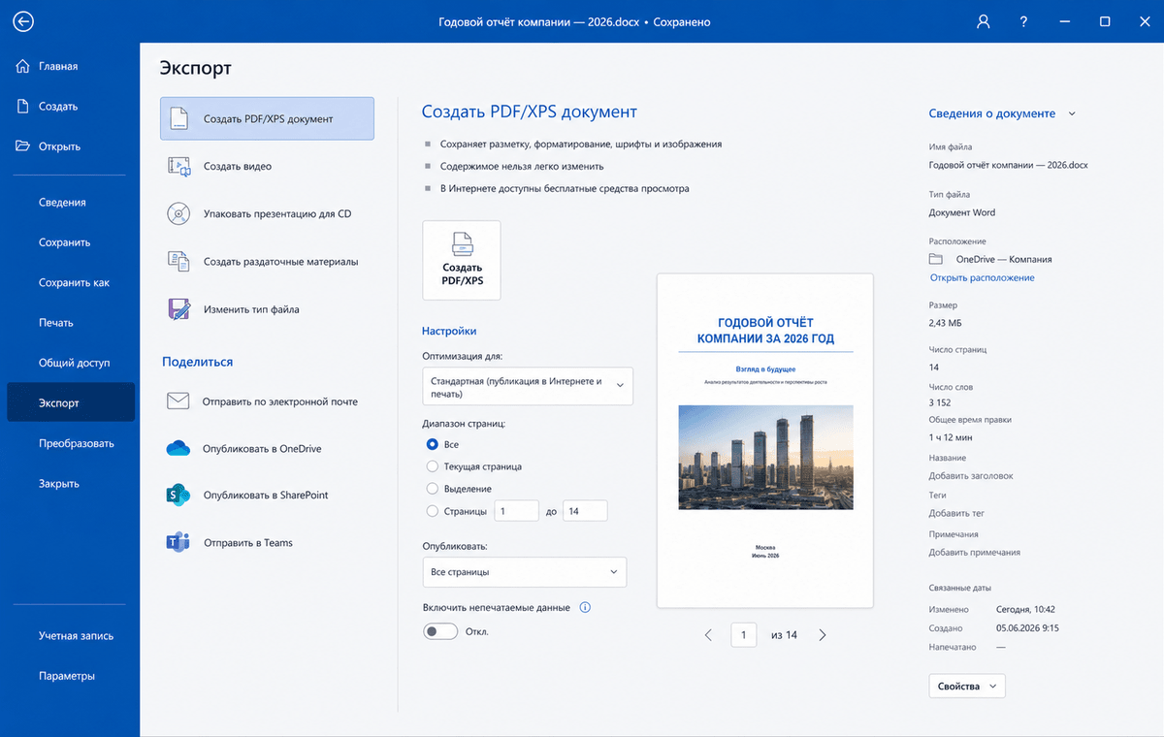Click the OneDrive cloud icon

(178, 448)
